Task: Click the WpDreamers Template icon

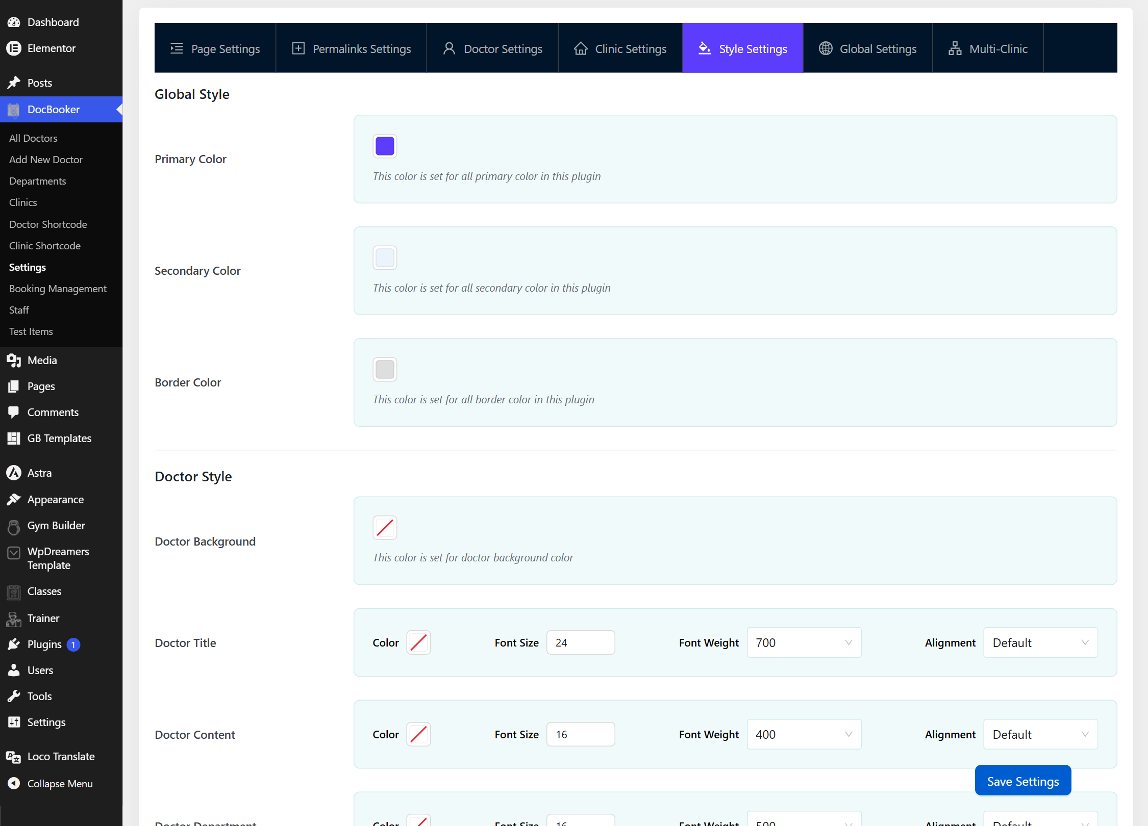Action: pyautogui.click(x=14, y=552)
